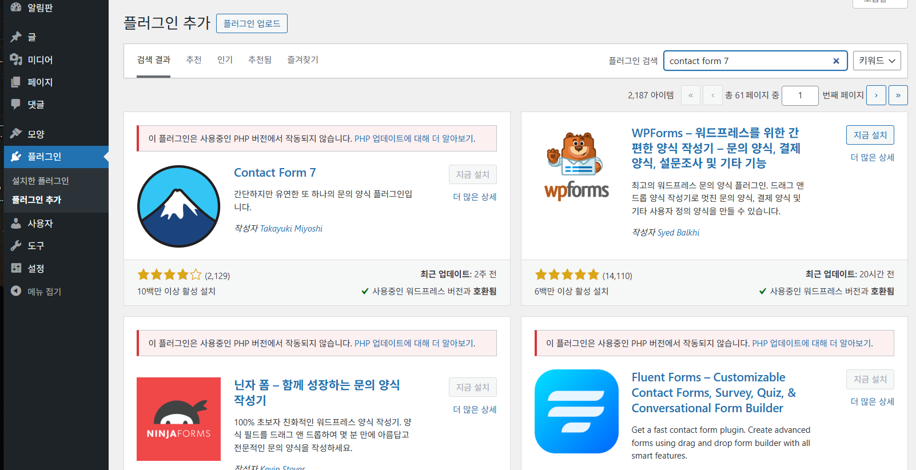Open PHP 업데이트 link in 닌자 폼 notice
Viewport: 916px width, 470px height.
click(415, 343)
